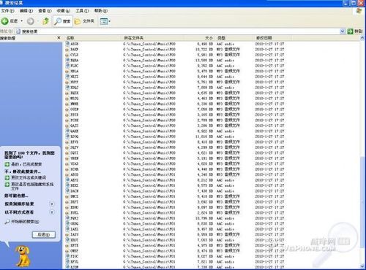Open the 帮助 menu

[101, 11]
